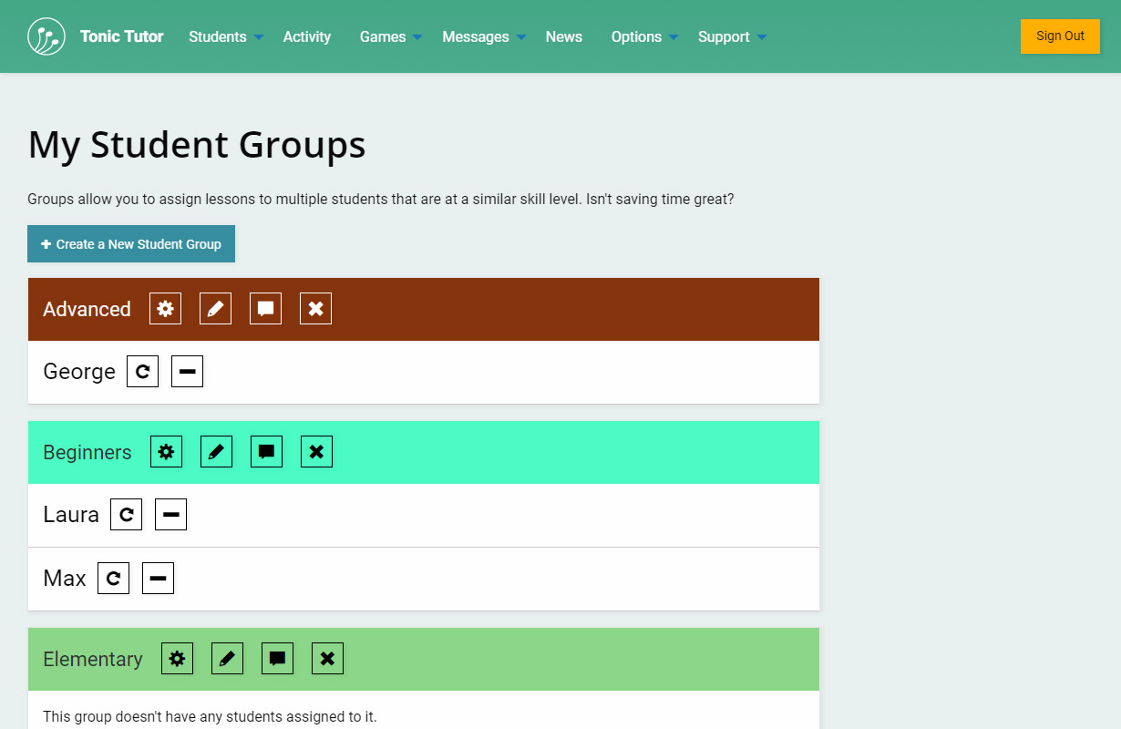Open the News page
The image size is (1121, 729).
563,37
